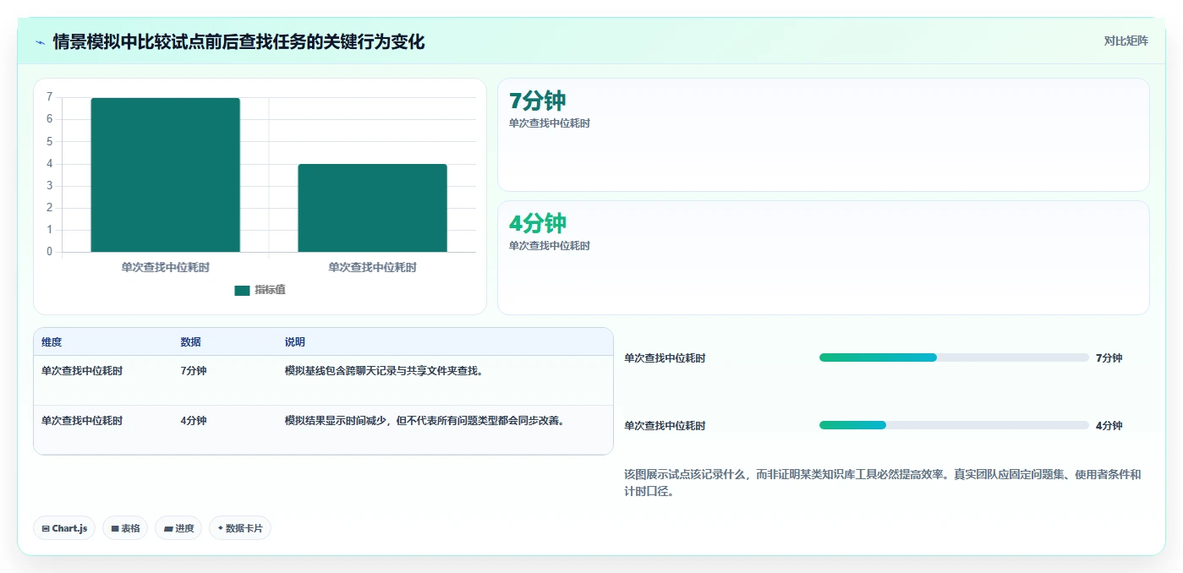Click the progress bar valued 4分钟
1183x573 pixels.
click(954, 425)
